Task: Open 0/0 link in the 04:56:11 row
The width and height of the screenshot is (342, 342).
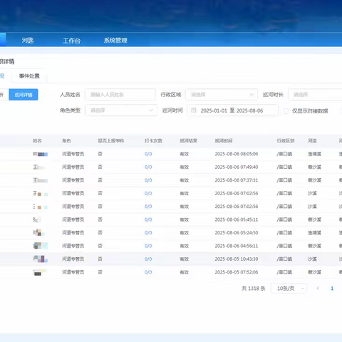Action: (x=148, y=246)
